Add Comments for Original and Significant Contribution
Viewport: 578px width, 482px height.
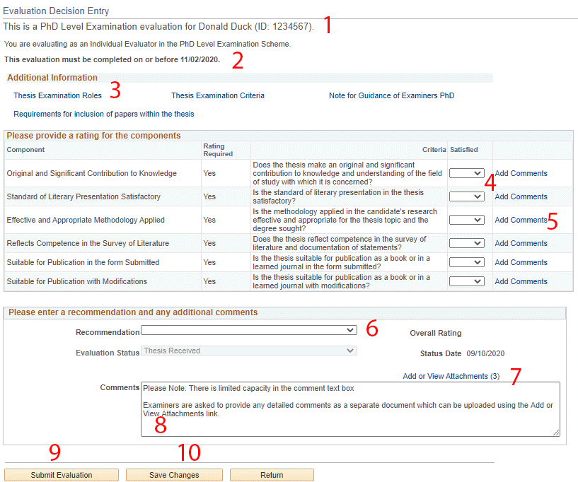pyautogui.click(x=521, y=173)
